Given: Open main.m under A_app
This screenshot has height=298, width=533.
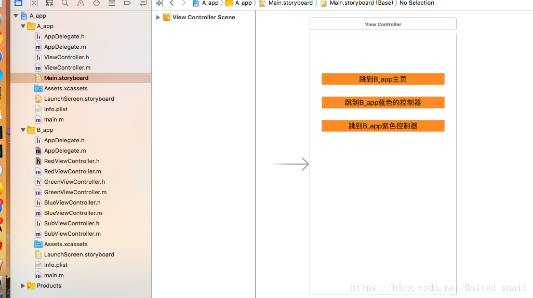Looking at the screenshot, I should tap(54, 119).
